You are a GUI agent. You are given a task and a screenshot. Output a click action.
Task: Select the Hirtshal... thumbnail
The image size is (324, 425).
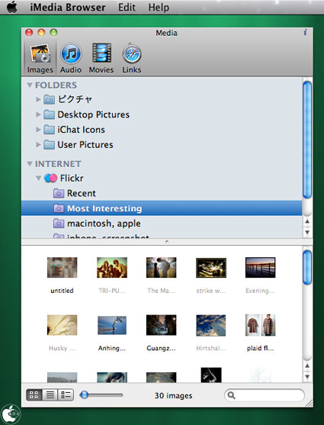coord(211,325)
